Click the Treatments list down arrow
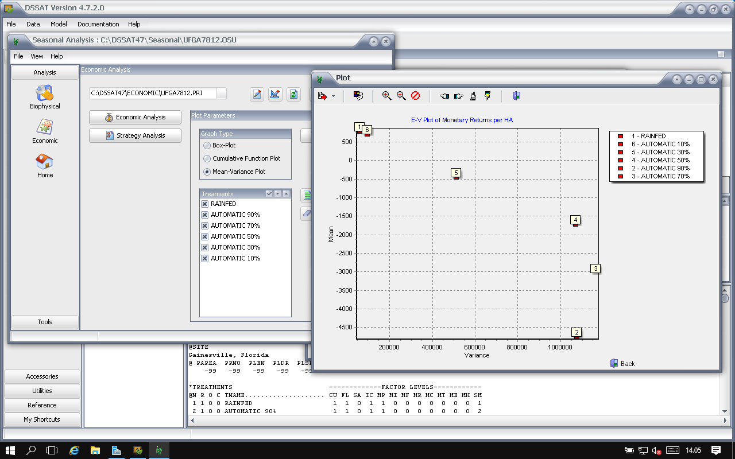 (x=278, y=194)
